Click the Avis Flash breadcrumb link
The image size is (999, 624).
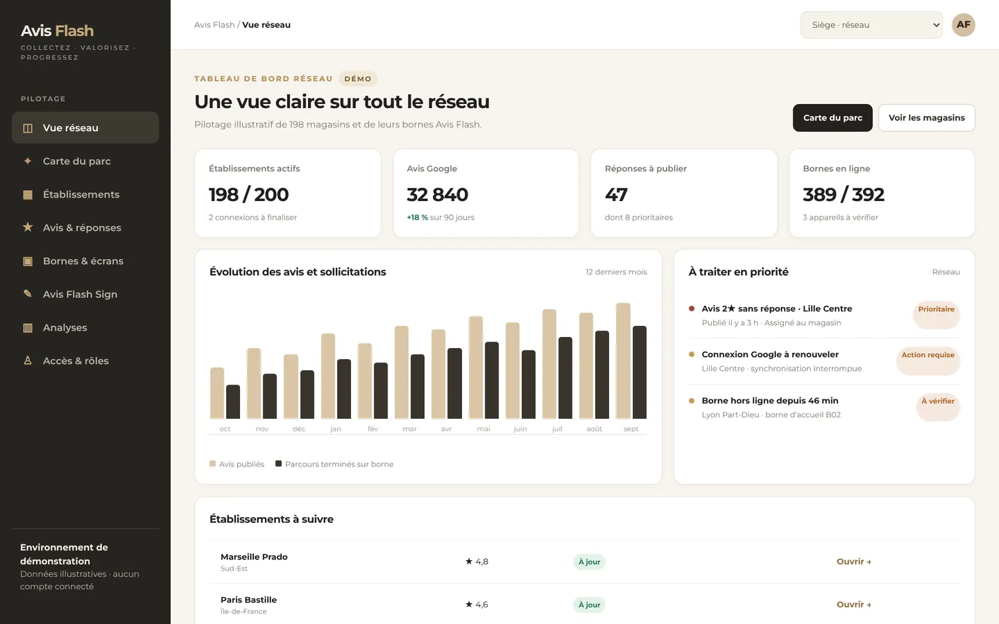(214, 25)
